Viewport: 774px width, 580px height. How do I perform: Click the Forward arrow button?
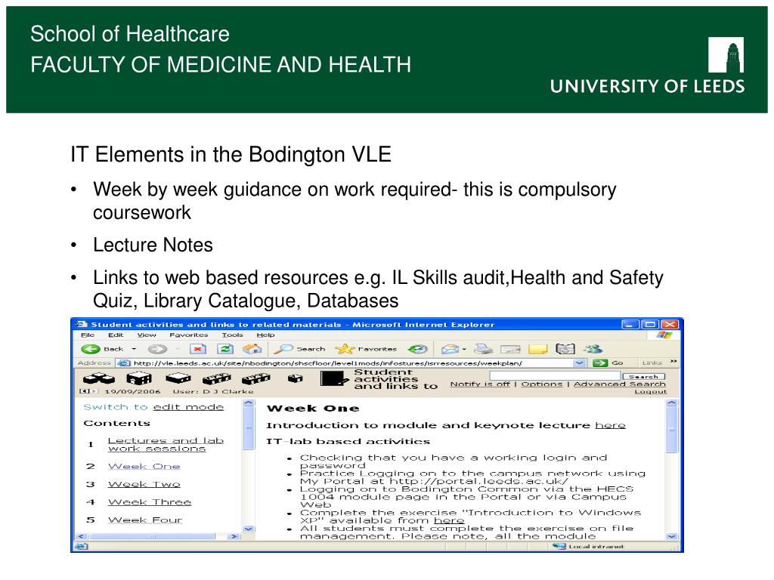click(157, 349)
